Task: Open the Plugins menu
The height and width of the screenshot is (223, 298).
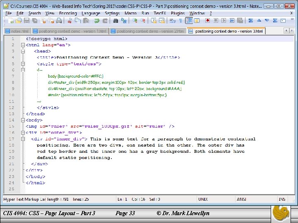Action: point(178,13)
